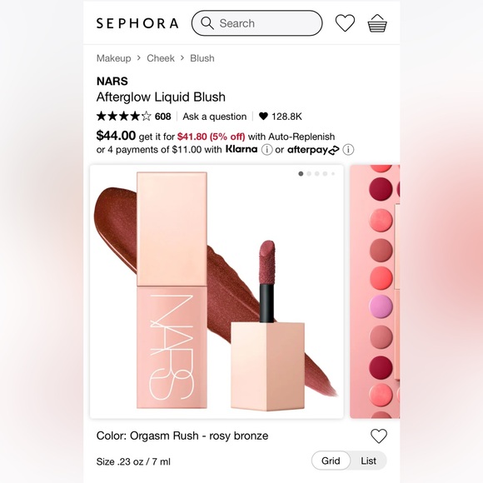Go to Makeup breadcrumb
Screen dimensions: 483x483
tap(113, 58)
